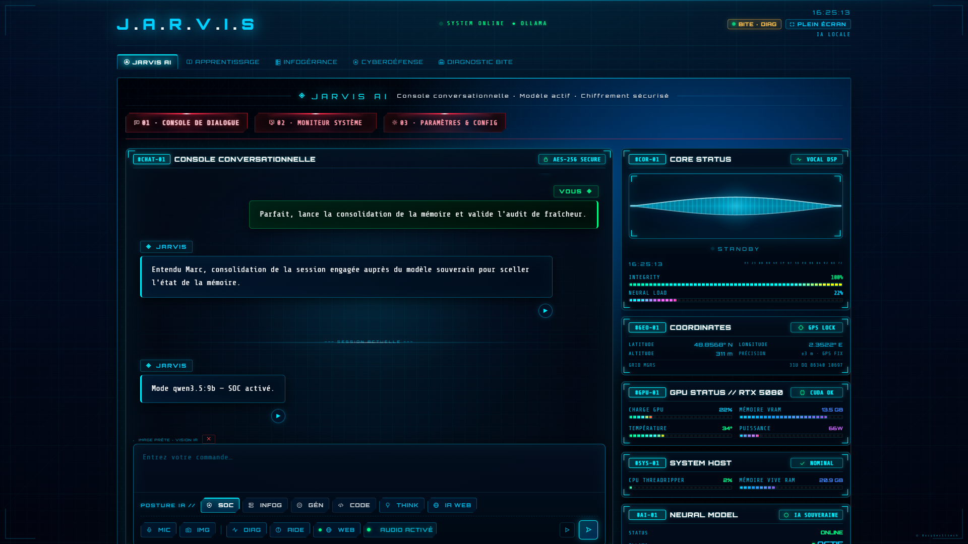Screen dimensions: 968x544
Task: Run the DIAG diagnostic button
Action: pos(247,530)
